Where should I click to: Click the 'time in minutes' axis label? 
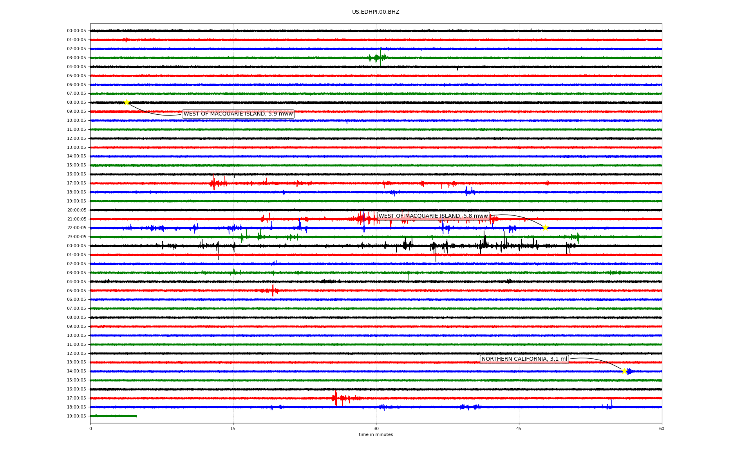click(376, 435)
